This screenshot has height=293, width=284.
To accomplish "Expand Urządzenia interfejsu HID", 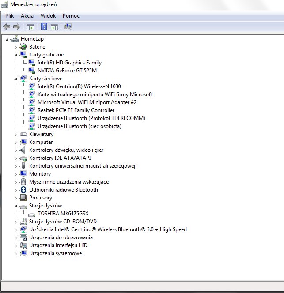I will 15,246.
